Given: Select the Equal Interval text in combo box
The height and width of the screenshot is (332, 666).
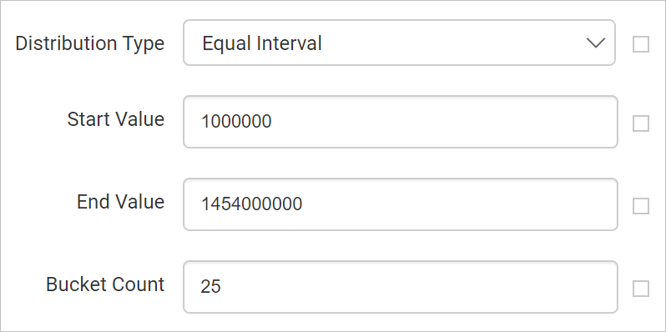Looking at the screenshot, I should (262, 43).
